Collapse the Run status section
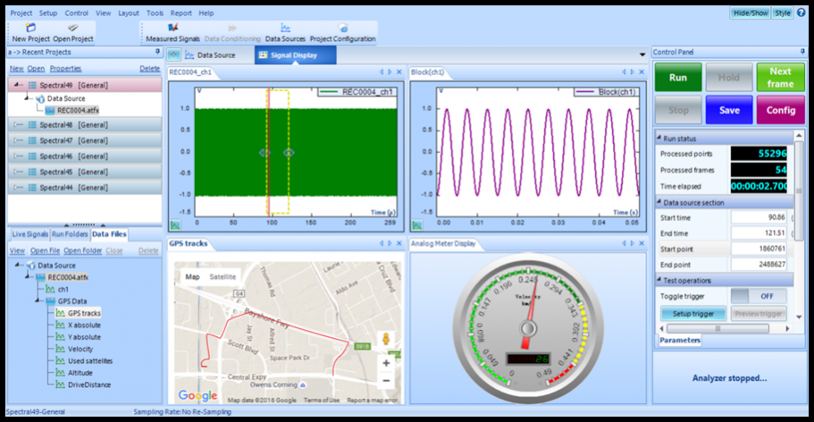The image size is (814, 422). 659,139
